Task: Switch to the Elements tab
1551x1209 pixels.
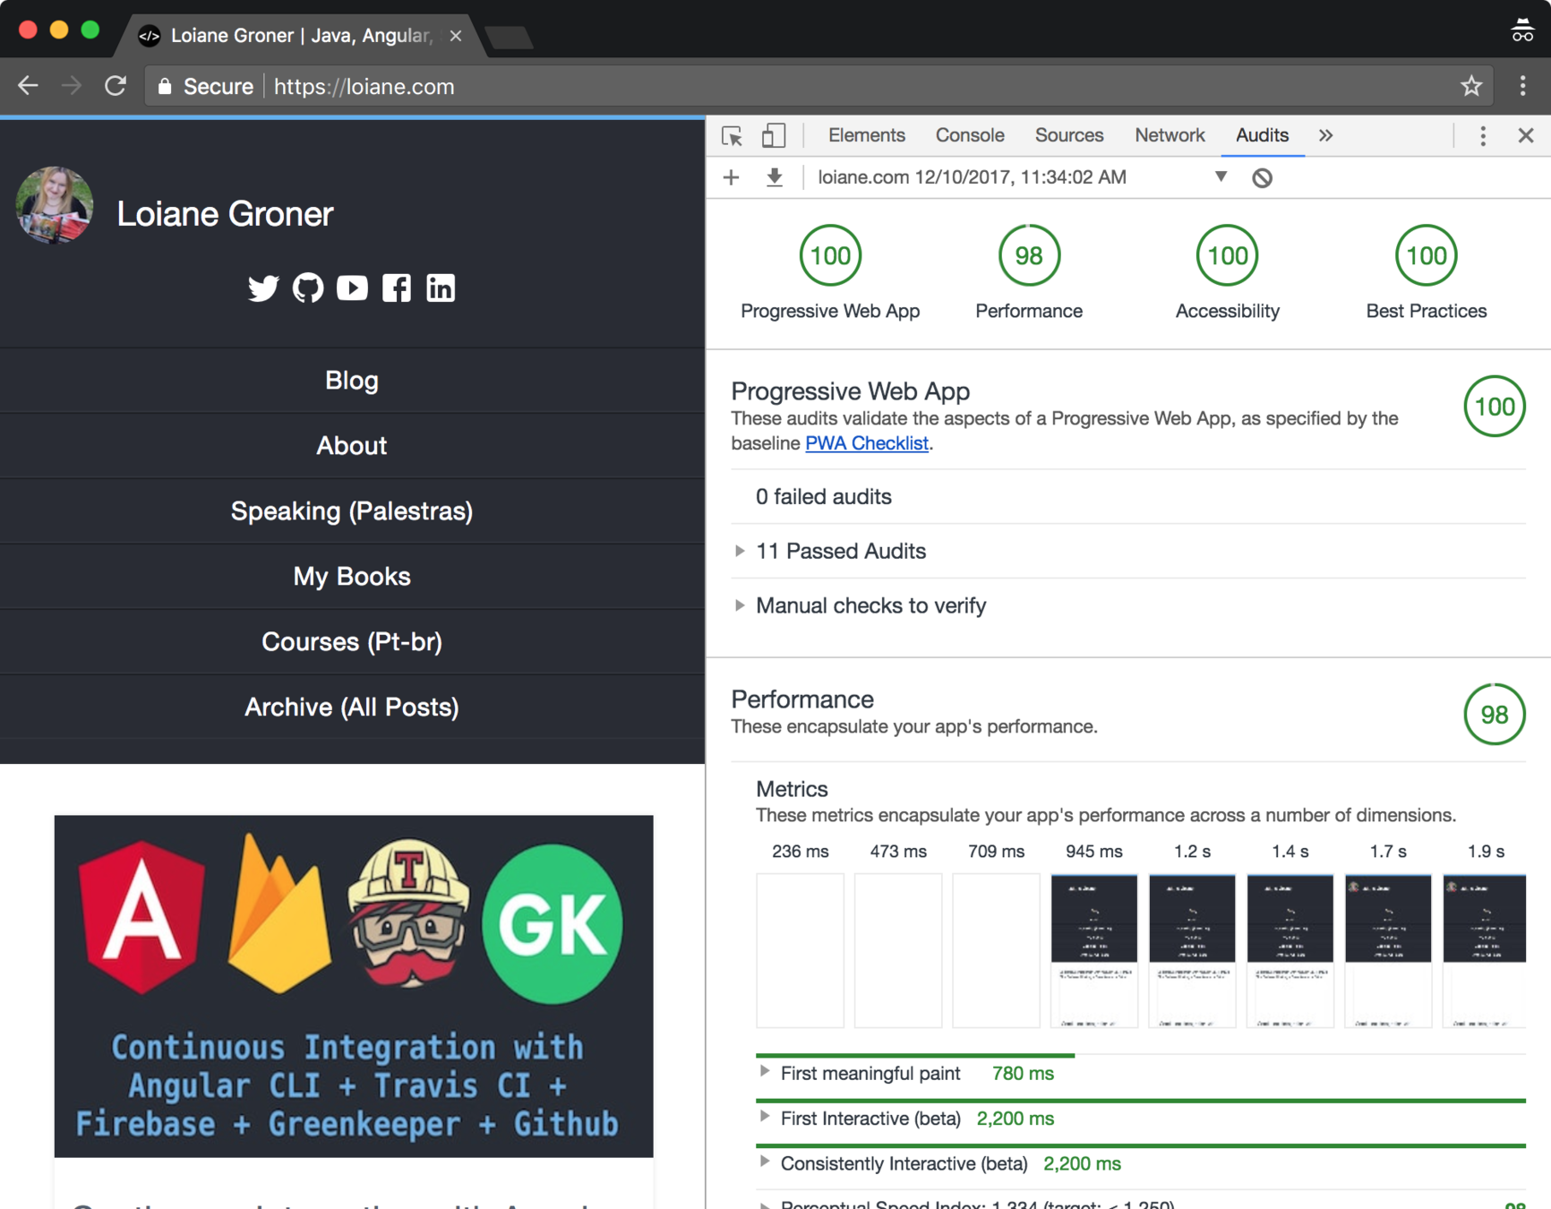Action: [x=866, y=136]
